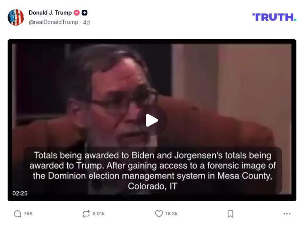Click the caption line 'Colorado, IT'
The image size is (304, 228).
click(152, 186)
